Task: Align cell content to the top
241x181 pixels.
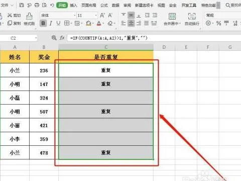Action: pyautogui.click(x=124, y=15)
